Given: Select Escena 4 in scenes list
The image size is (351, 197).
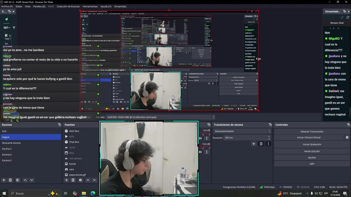Looking at the screenshot, I should [31, 155].
